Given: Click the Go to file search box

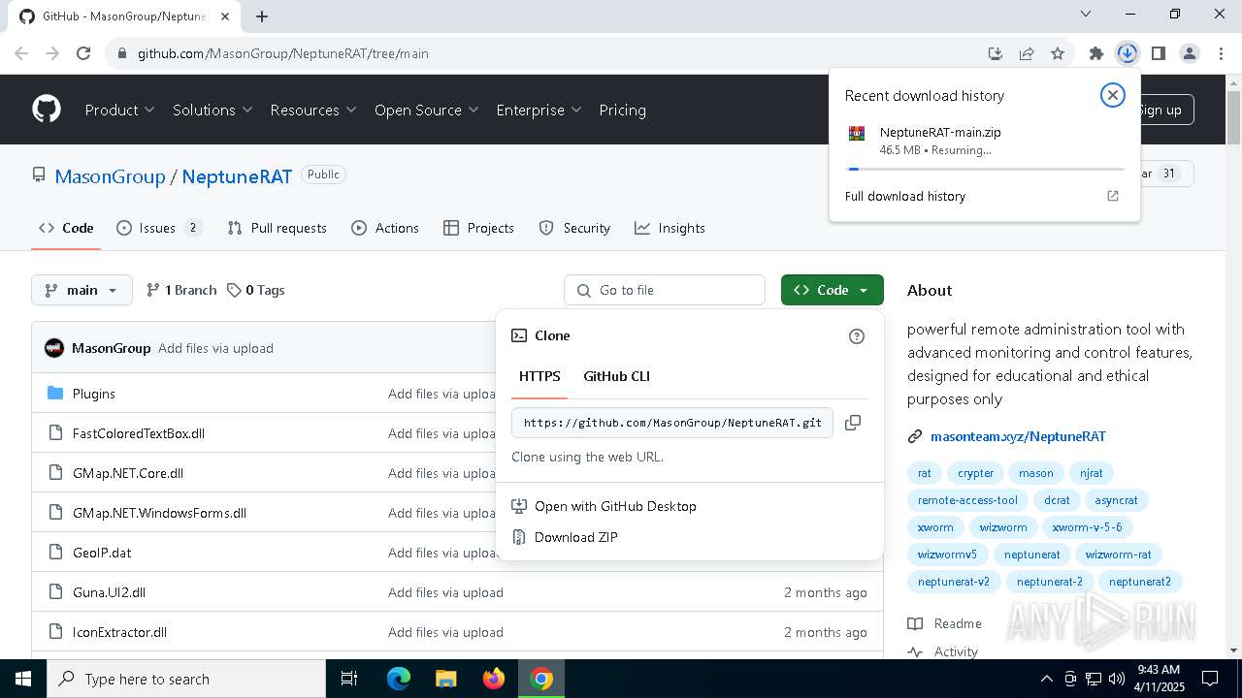Looking at the screenshot, I should point(665,290).
